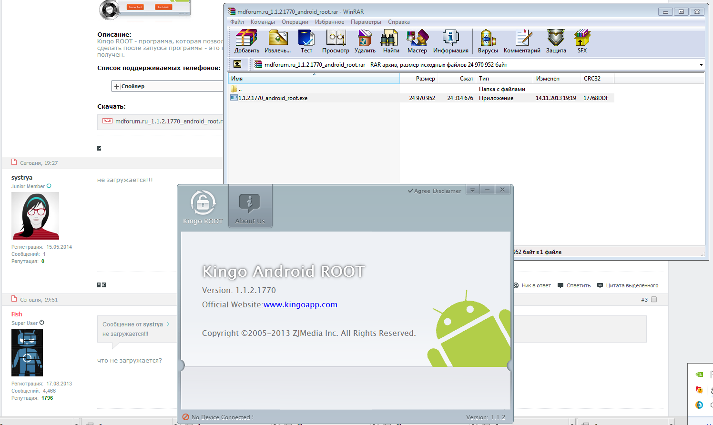713x425 pixels.
Task: Open the View (Просмотр) tool
Action: pyautogui.click(x=336, y=41)
